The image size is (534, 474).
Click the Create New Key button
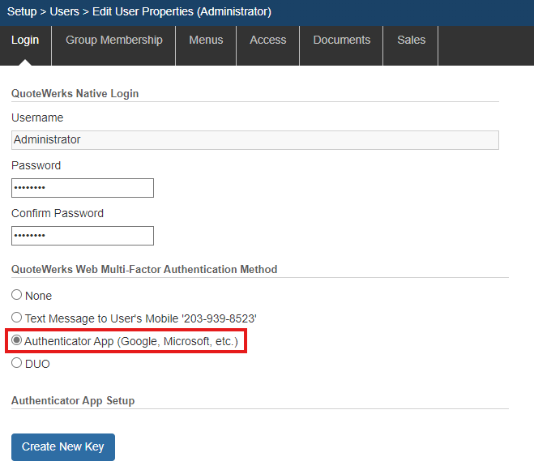[x=63, y=446]
